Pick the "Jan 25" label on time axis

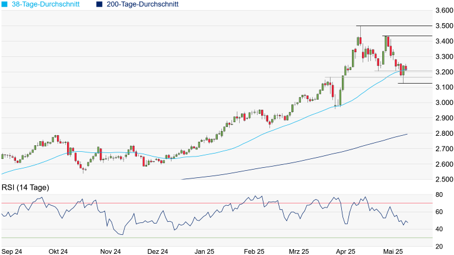click(x=204, y=251)
